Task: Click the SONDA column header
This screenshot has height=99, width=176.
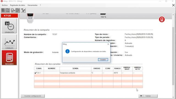Action: [x=75, y=68]
